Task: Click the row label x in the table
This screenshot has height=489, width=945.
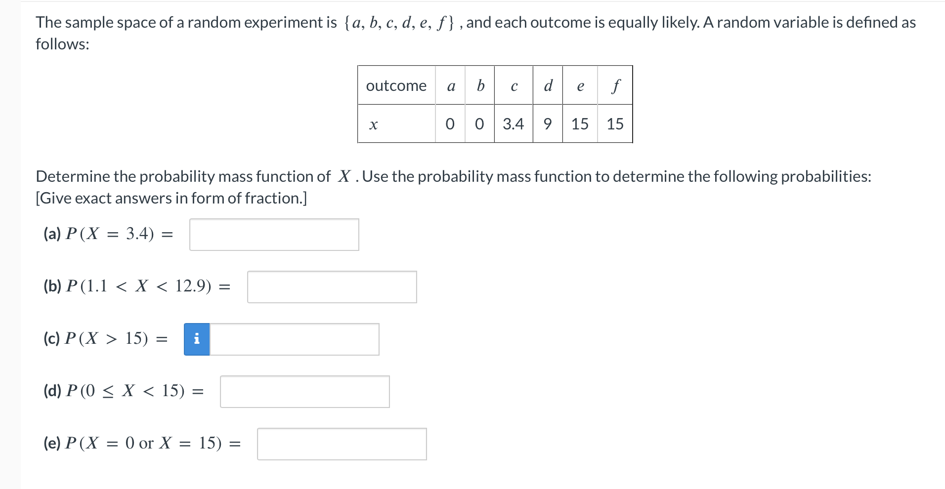Action: click(373, 124)
